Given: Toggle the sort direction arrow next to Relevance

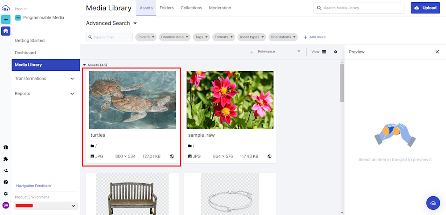Looking at the screenshot, I should [x=252, y=52].
